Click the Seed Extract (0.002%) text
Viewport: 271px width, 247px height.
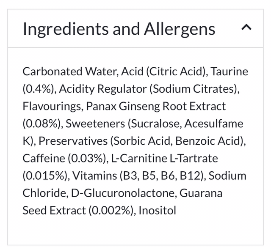point(79,211)
